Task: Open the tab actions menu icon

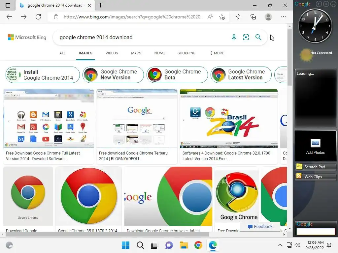Action: point(8,5)
